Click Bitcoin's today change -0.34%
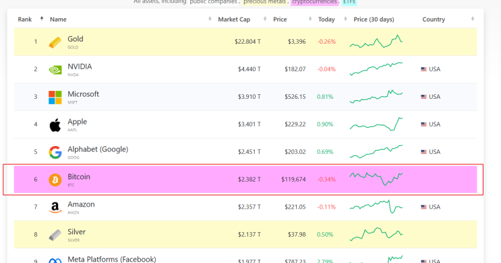The image size is (501, 263). [326, 180]
